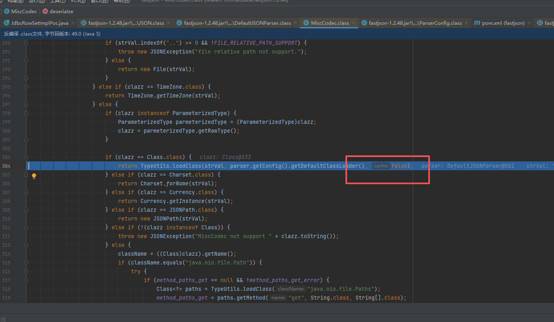The height and width of the screenshot is (322, 554).
Task: Collapse the final else block at line 313
Action: [x=26, y=245]
